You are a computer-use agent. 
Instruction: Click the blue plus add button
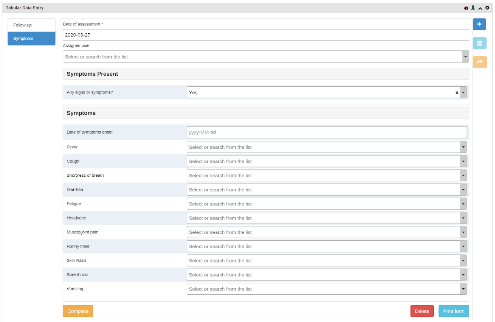pos(479,24)
